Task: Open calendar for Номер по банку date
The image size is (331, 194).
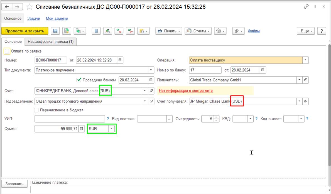Action: 263,70
